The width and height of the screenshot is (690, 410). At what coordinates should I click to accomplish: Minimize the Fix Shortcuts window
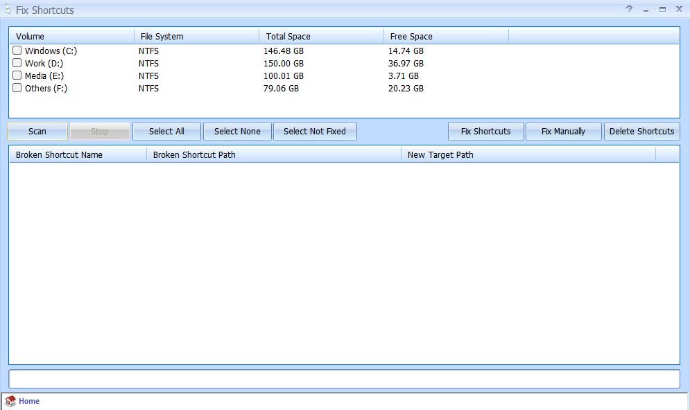646,10
